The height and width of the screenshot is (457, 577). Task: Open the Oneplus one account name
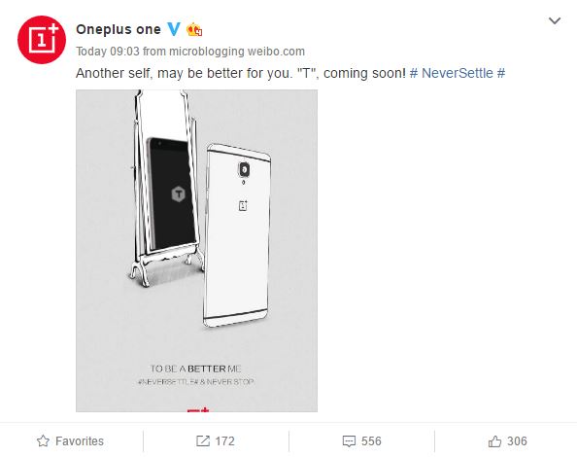119,29
